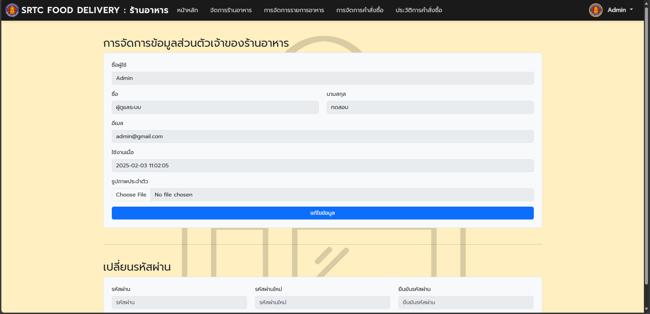Select the อีเมล field with admin@gmail.com

coord(322,137)
